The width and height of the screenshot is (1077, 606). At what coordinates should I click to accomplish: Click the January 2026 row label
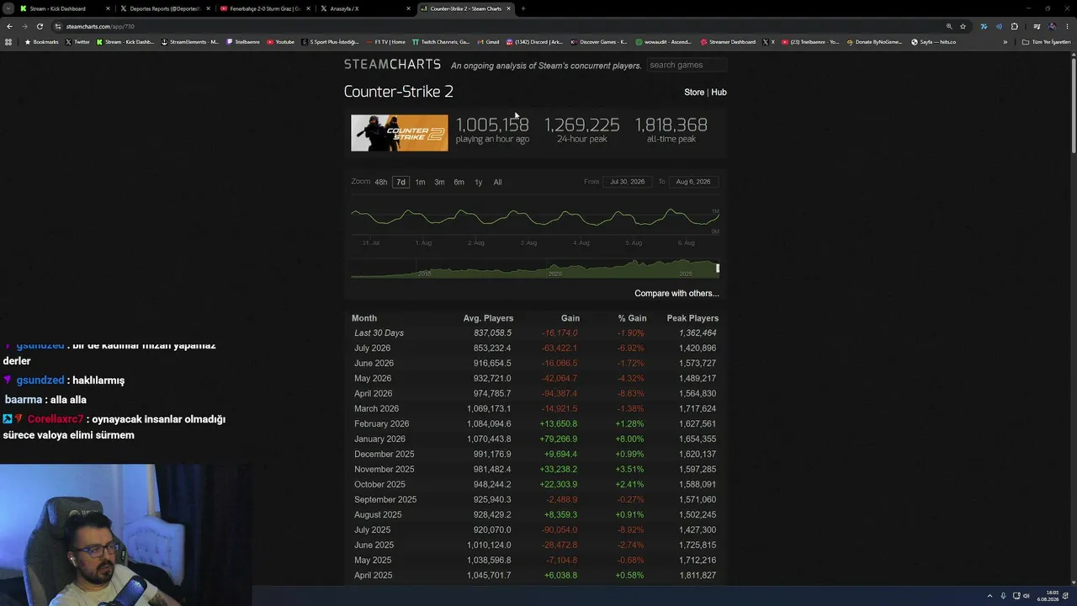(x=379, y=439)
